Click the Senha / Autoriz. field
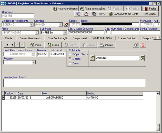 (150, 33)
